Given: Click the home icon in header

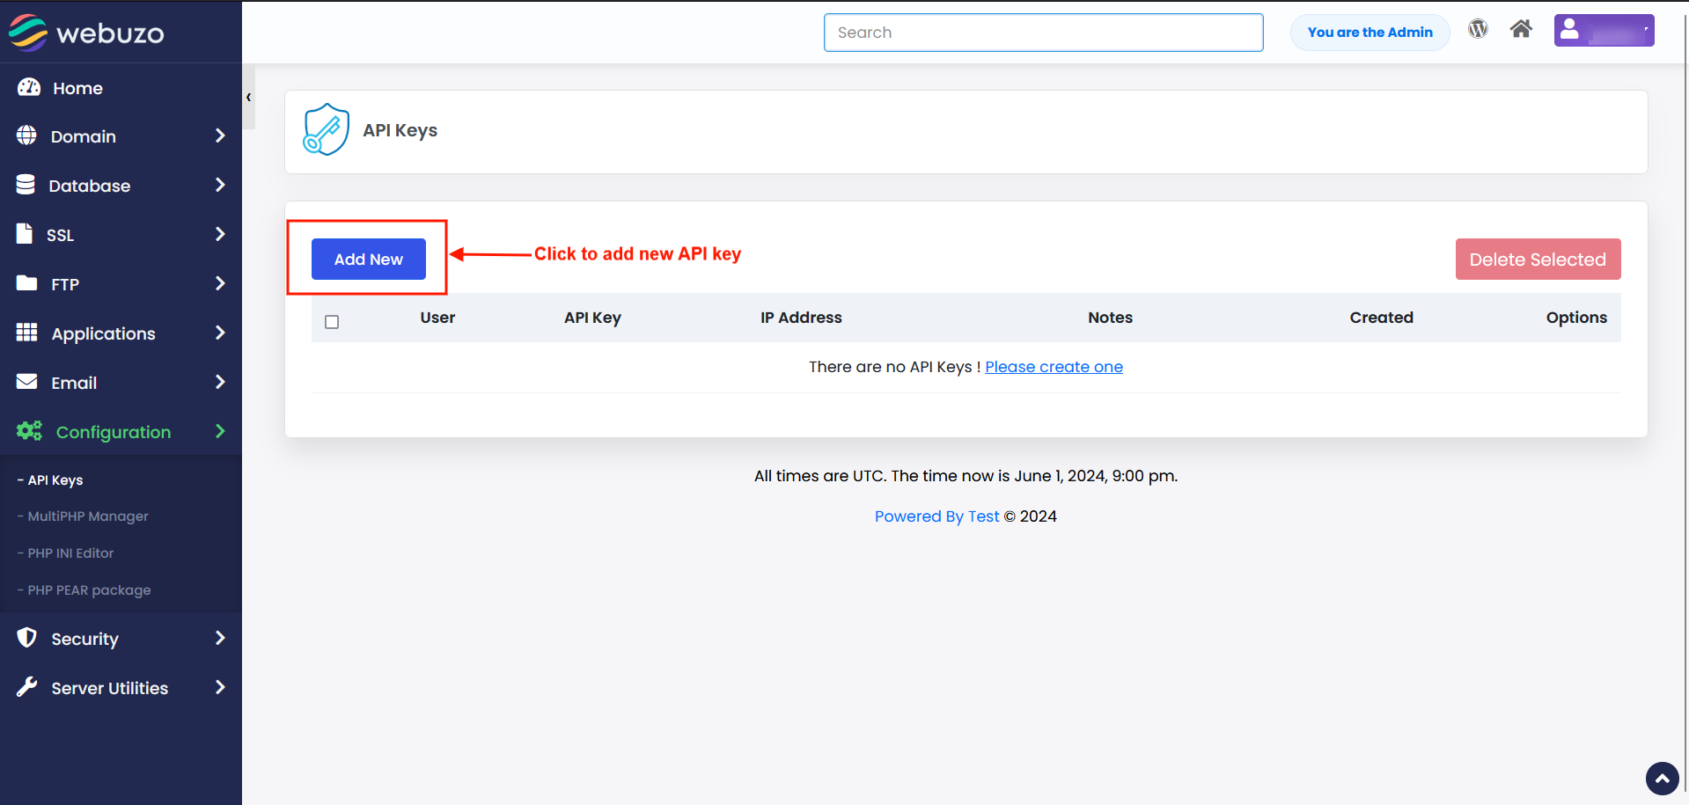Looking at the screenshot, I should coord(1521,29).
